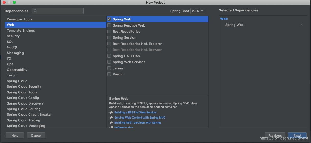Select the Observability category
The height and width of the screenshot is (143, 311).
pos(55,70)
